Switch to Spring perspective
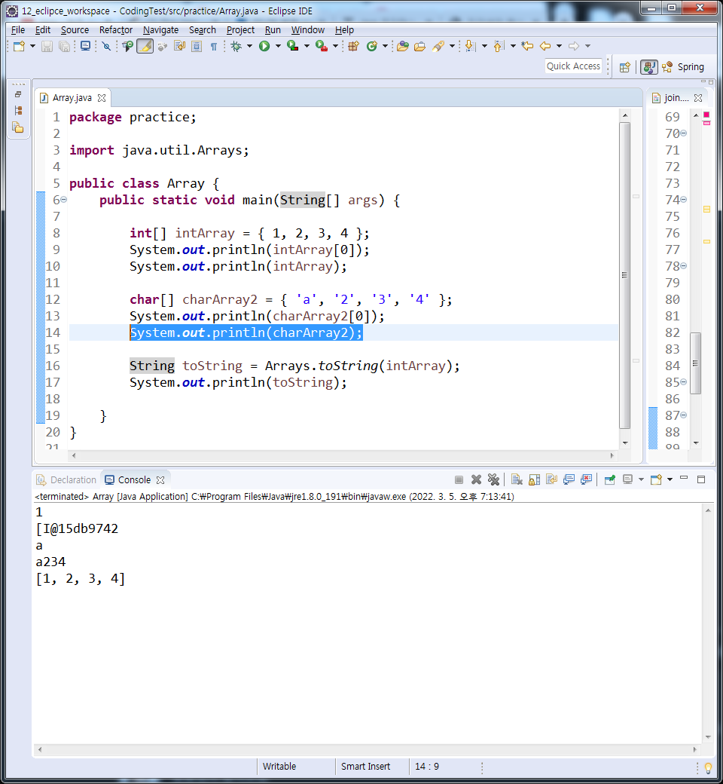Image resolution: width=723 pixels, height=784 pixels. pos(682,67)
